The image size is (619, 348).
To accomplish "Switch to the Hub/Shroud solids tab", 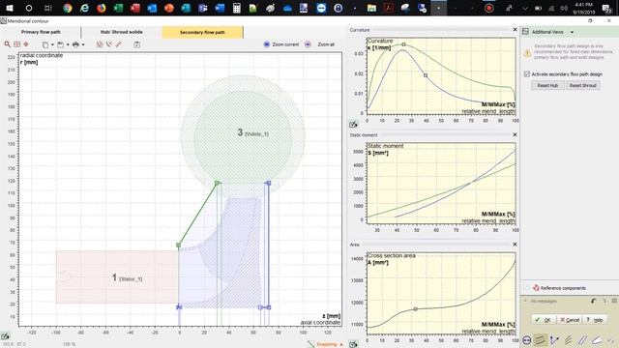I will pos(121,32).
